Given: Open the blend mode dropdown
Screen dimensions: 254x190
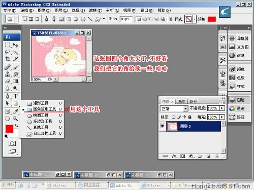Looking at the screenshot, I should click(174, 108).
